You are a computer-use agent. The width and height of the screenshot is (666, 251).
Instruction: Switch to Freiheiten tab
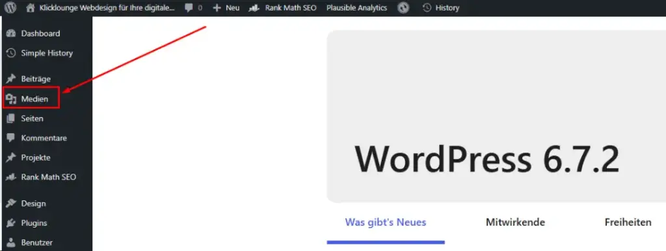click(x=628, y=222)
